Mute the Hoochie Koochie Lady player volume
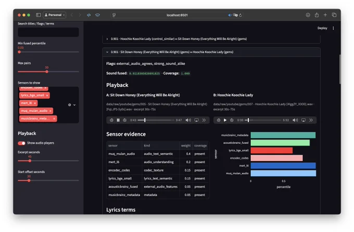Image resolution: width=354 pixels, height=232 pixels. coord(295,120)
